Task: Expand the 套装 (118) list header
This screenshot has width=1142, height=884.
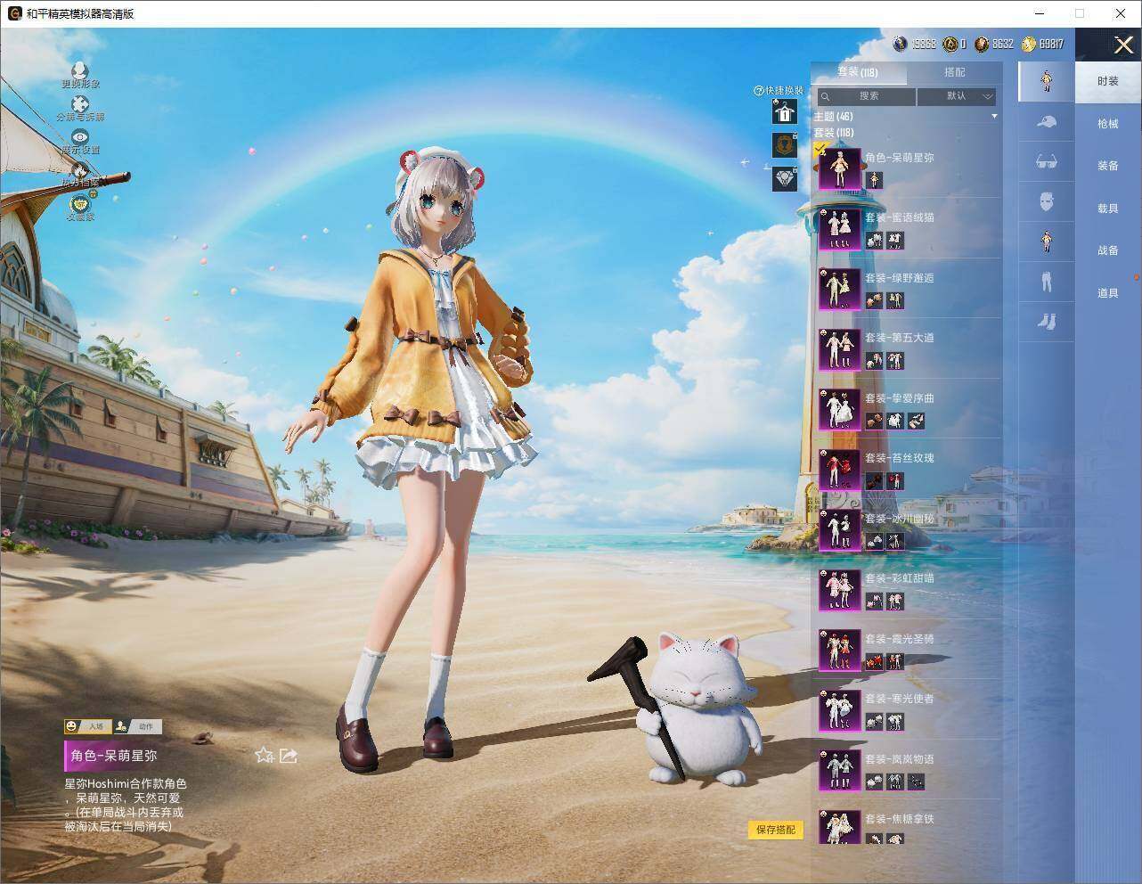Action: [x=833, y=133]
